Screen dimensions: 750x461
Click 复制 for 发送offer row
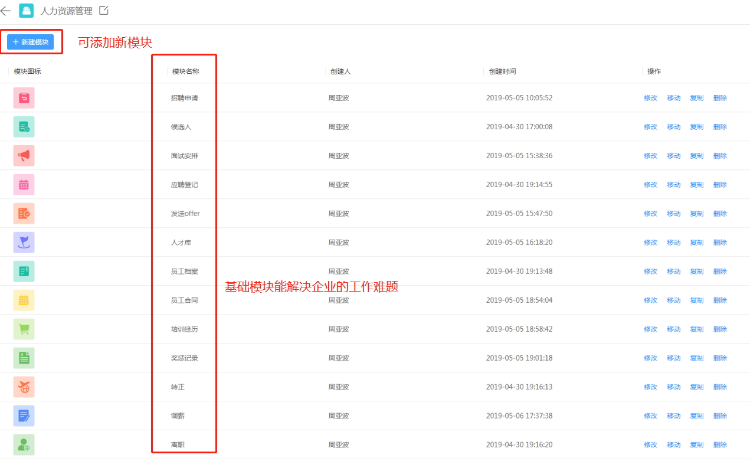point(696,214)
